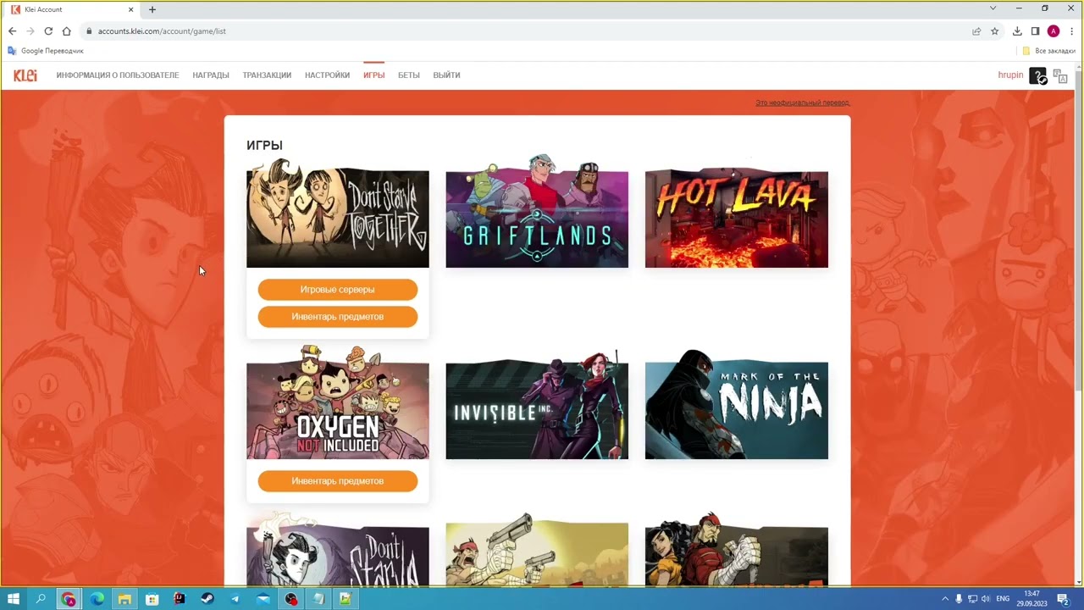1084x610 pixels.
Task: Open Настройки in top navigation
Action: click(327, 75)
